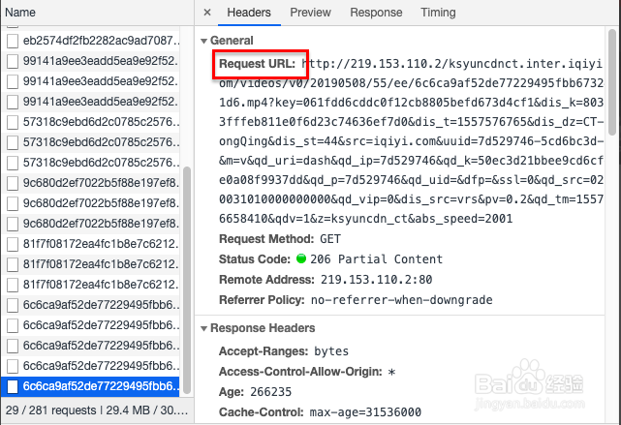Click the Age 266235 value
The height and width of the screenshot is (425, 621).
pos(271,392)
